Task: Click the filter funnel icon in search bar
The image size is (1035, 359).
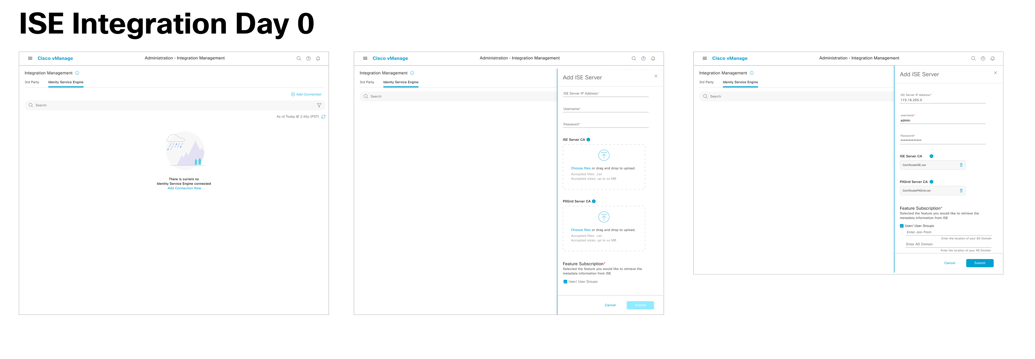Action: coord(319,105)
